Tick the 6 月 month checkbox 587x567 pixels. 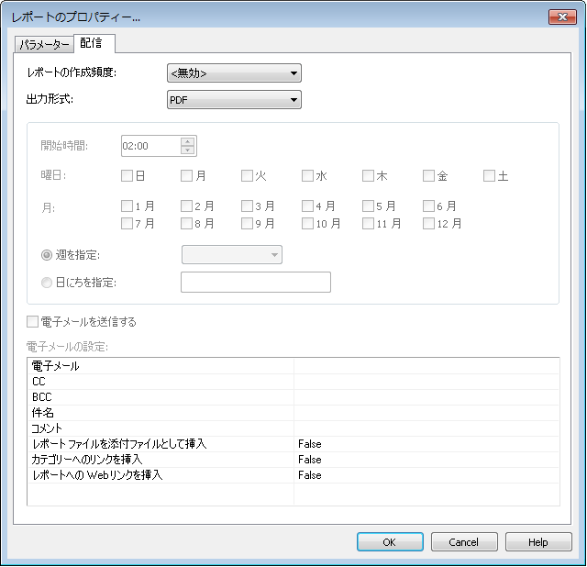(x=428, y=206)
